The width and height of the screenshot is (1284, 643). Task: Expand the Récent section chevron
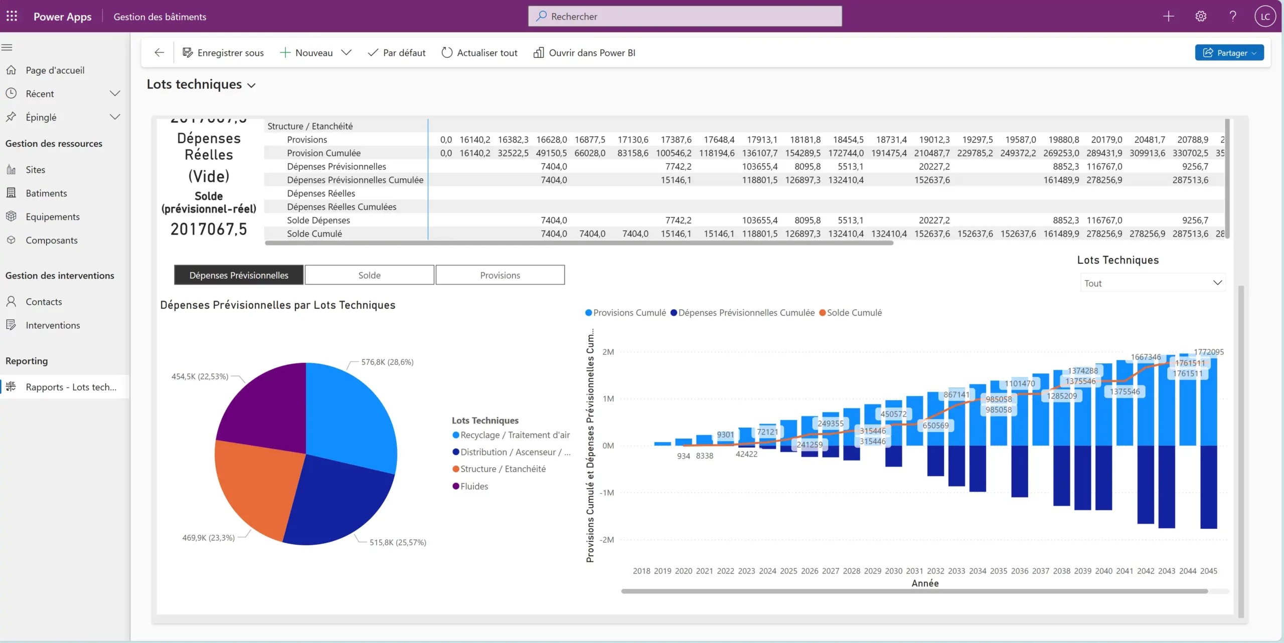[115, 94]
